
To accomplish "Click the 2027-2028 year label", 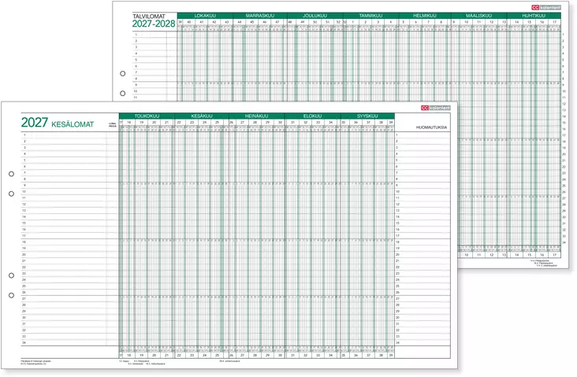I will [154, 24].
